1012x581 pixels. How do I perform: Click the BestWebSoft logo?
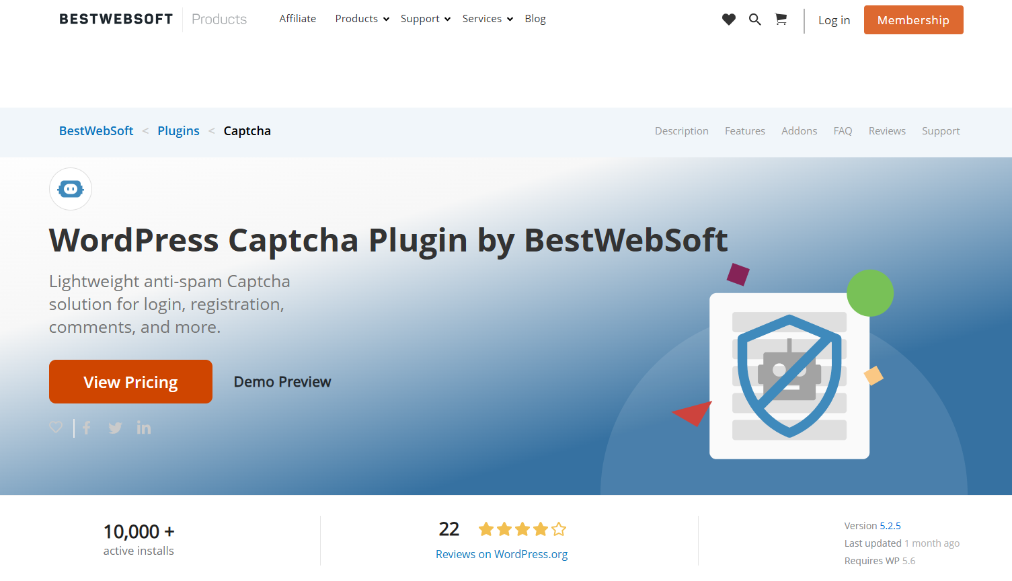[116, 19]
